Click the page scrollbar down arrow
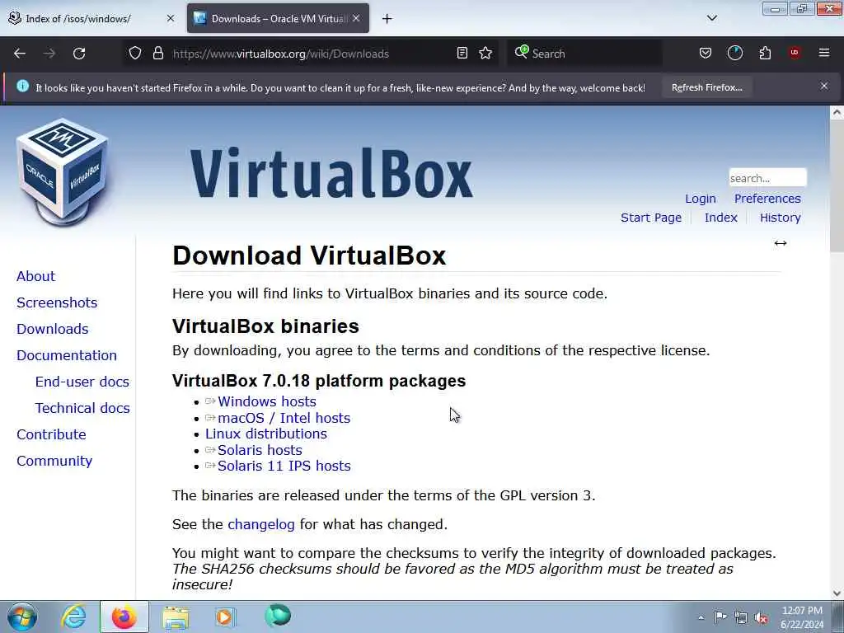This screenshot has width=844, height=633. (837, 593)
